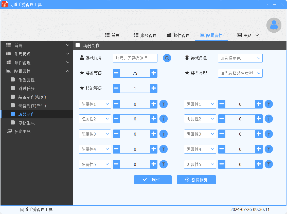Viewport: 287px width, 214px height.
Task: Open the 游戏角色 role dropdown
Action: (x=240, y=58)
